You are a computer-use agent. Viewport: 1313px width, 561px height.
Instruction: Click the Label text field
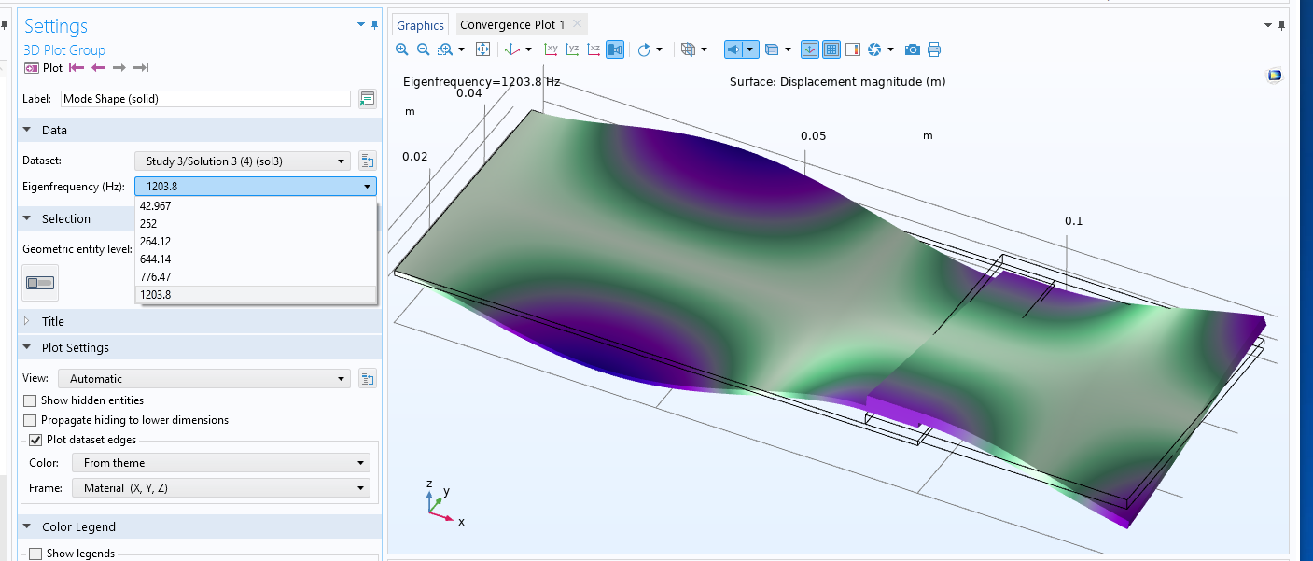coord(205,99)
